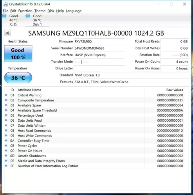Click the status dot for Host Write Commands

coord(6,135)
